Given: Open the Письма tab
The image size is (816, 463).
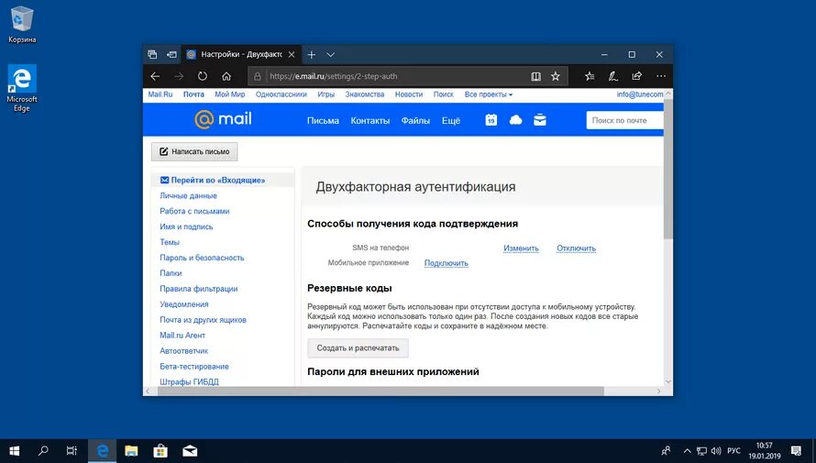Looking at the screenshot, I should pos(323,121).
